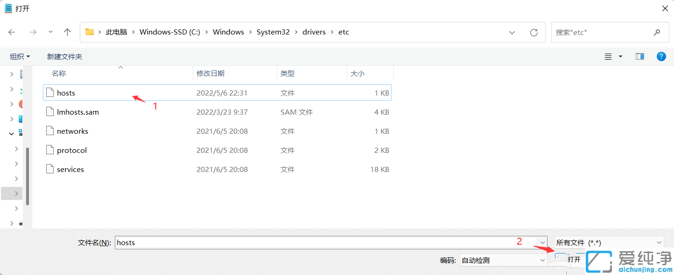Collapse the expanded sidebar tree branch
Screen dimensions: 674x275
[11, 133]
